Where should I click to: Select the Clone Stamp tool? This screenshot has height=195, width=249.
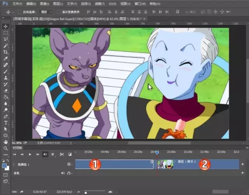[x=5, y=78]
